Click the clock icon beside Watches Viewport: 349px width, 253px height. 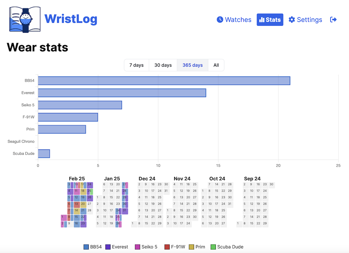[x=220, y=20]
